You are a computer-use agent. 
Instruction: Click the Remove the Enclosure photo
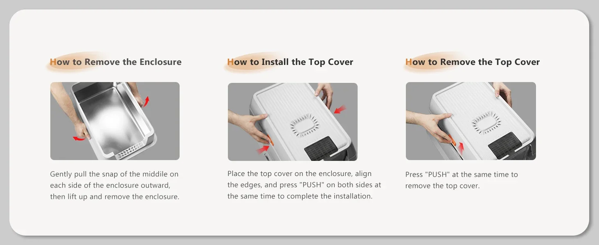(115, 121)
